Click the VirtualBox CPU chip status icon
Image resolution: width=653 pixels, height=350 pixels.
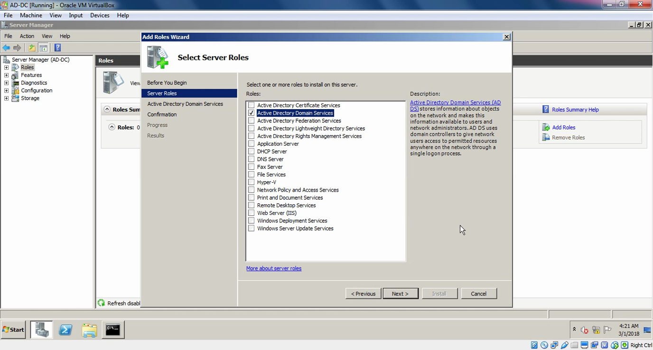(x=605, y=345)
